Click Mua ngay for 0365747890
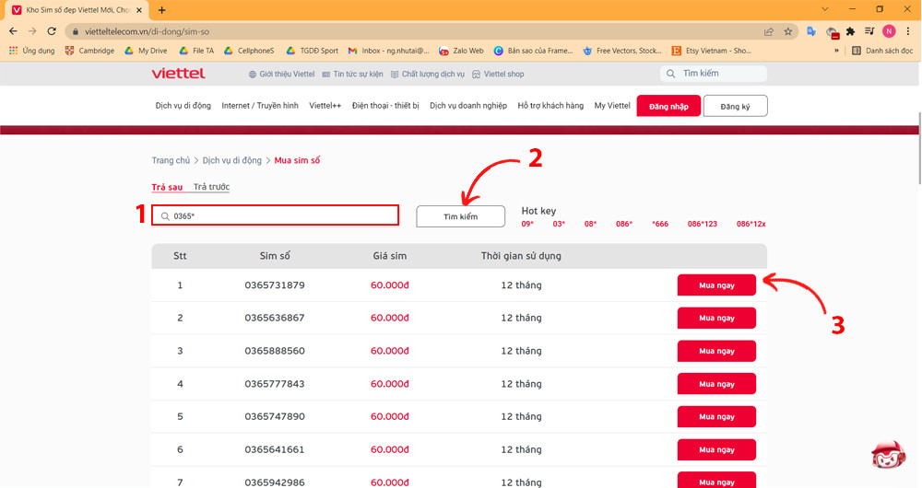The image size is (922, 488). [716, 416]
